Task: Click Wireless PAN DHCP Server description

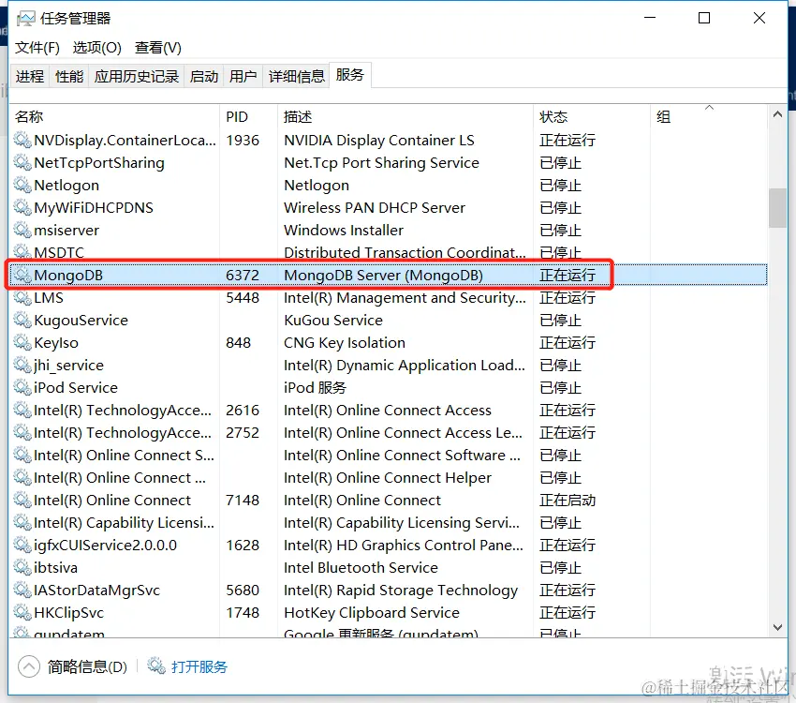Action: [375, 208]
